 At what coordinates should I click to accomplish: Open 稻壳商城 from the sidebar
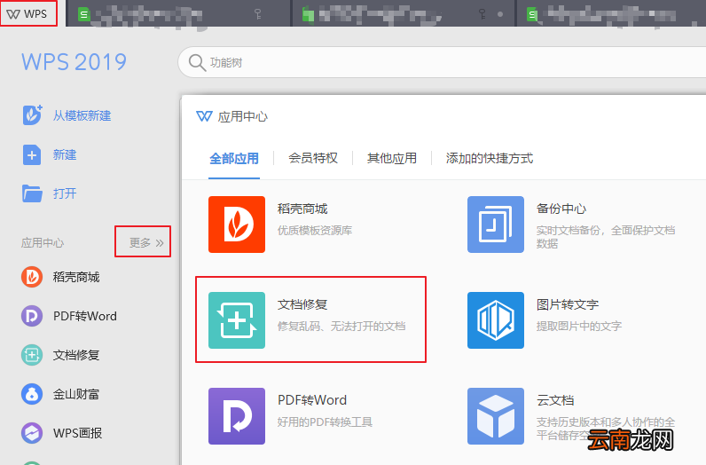[x=60, y=277]
